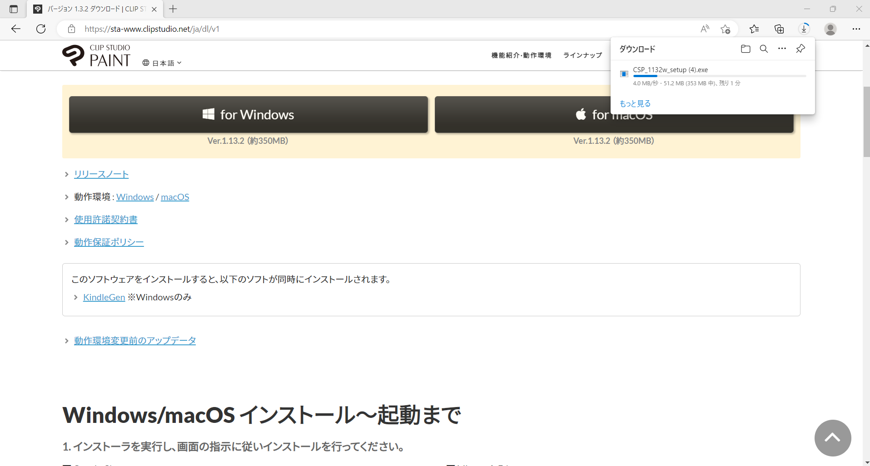Open the Collections toolbar icon
Viewport: 870px width, 466px height.
pyautogui.click(x=779, y=29)
